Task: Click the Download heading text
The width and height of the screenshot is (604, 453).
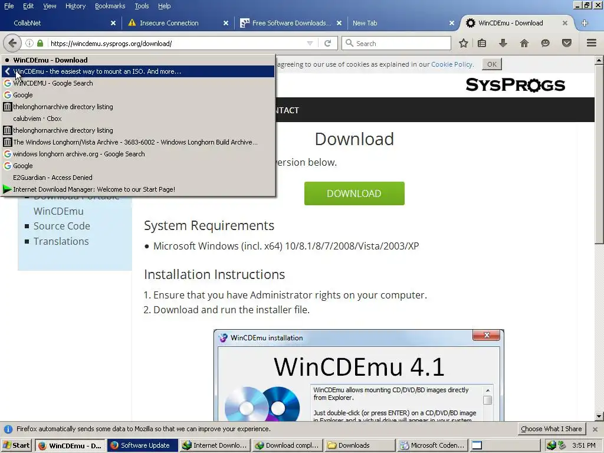Action: pos(354,139)
